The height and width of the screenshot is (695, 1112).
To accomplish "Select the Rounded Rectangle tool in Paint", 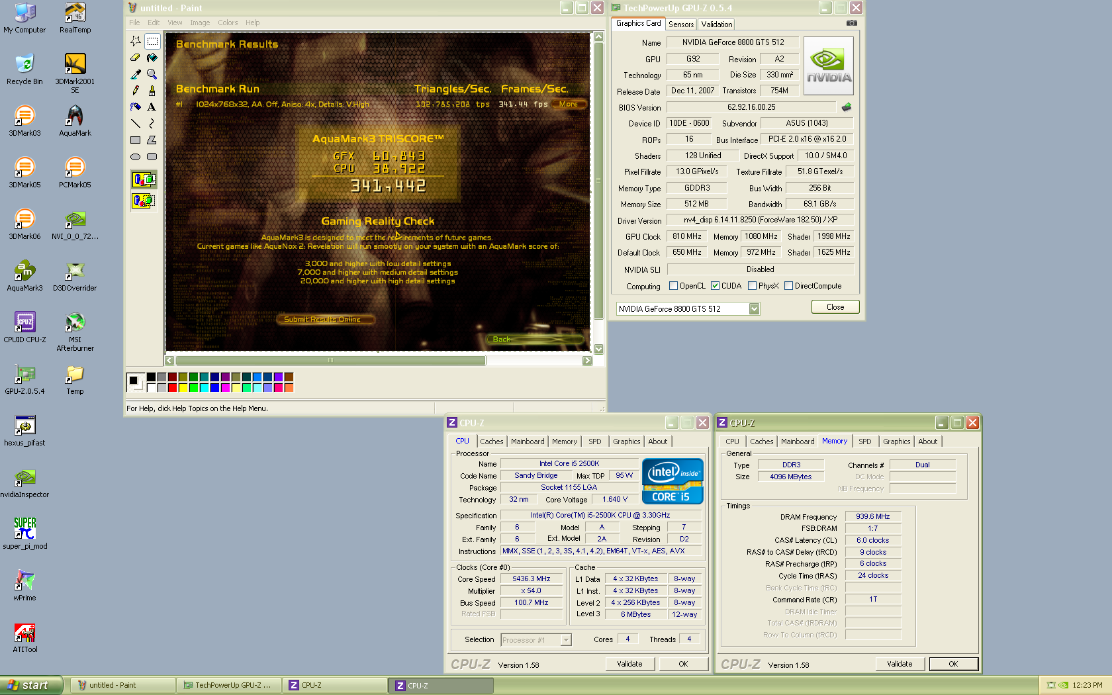I will tap(152, 157).
